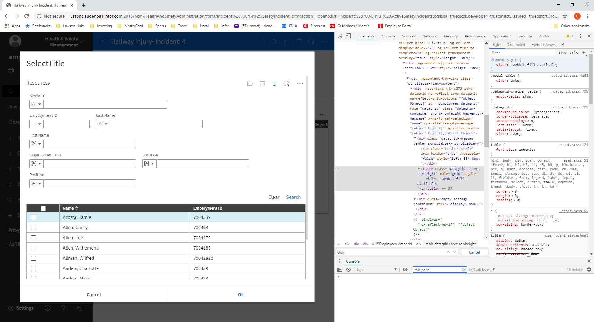
Task: Toggle :hov element state panel
Action: pyautogui.click(x=563, y=53)
